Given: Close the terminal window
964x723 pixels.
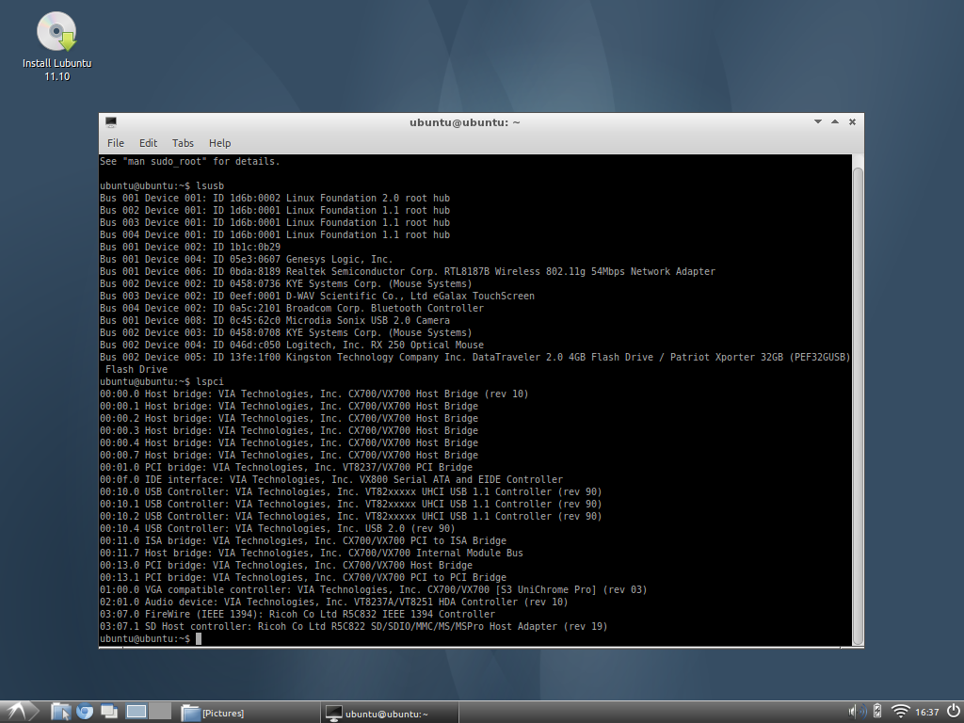Looking at the screenshot, I should pos(852,121).
